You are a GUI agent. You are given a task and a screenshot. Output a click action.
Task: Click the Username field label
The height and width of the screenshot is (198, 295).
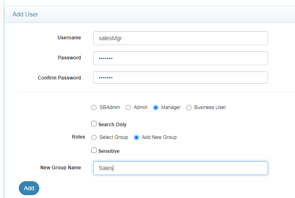pyautogui.click(x=69, y=38)
